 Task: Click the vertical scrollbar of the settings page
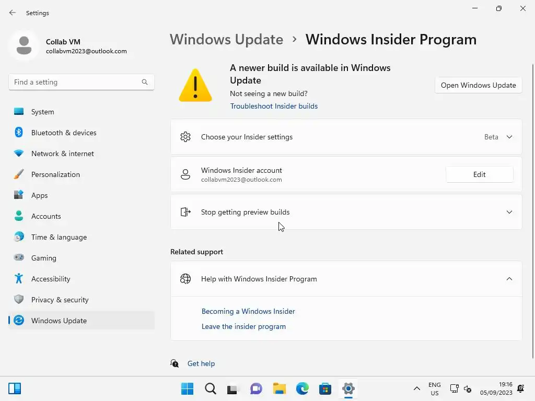[532, 211]
